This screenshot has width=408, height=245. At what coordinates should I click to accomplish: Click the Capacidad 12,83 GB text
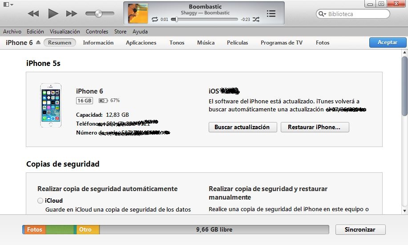pos(102,114)
